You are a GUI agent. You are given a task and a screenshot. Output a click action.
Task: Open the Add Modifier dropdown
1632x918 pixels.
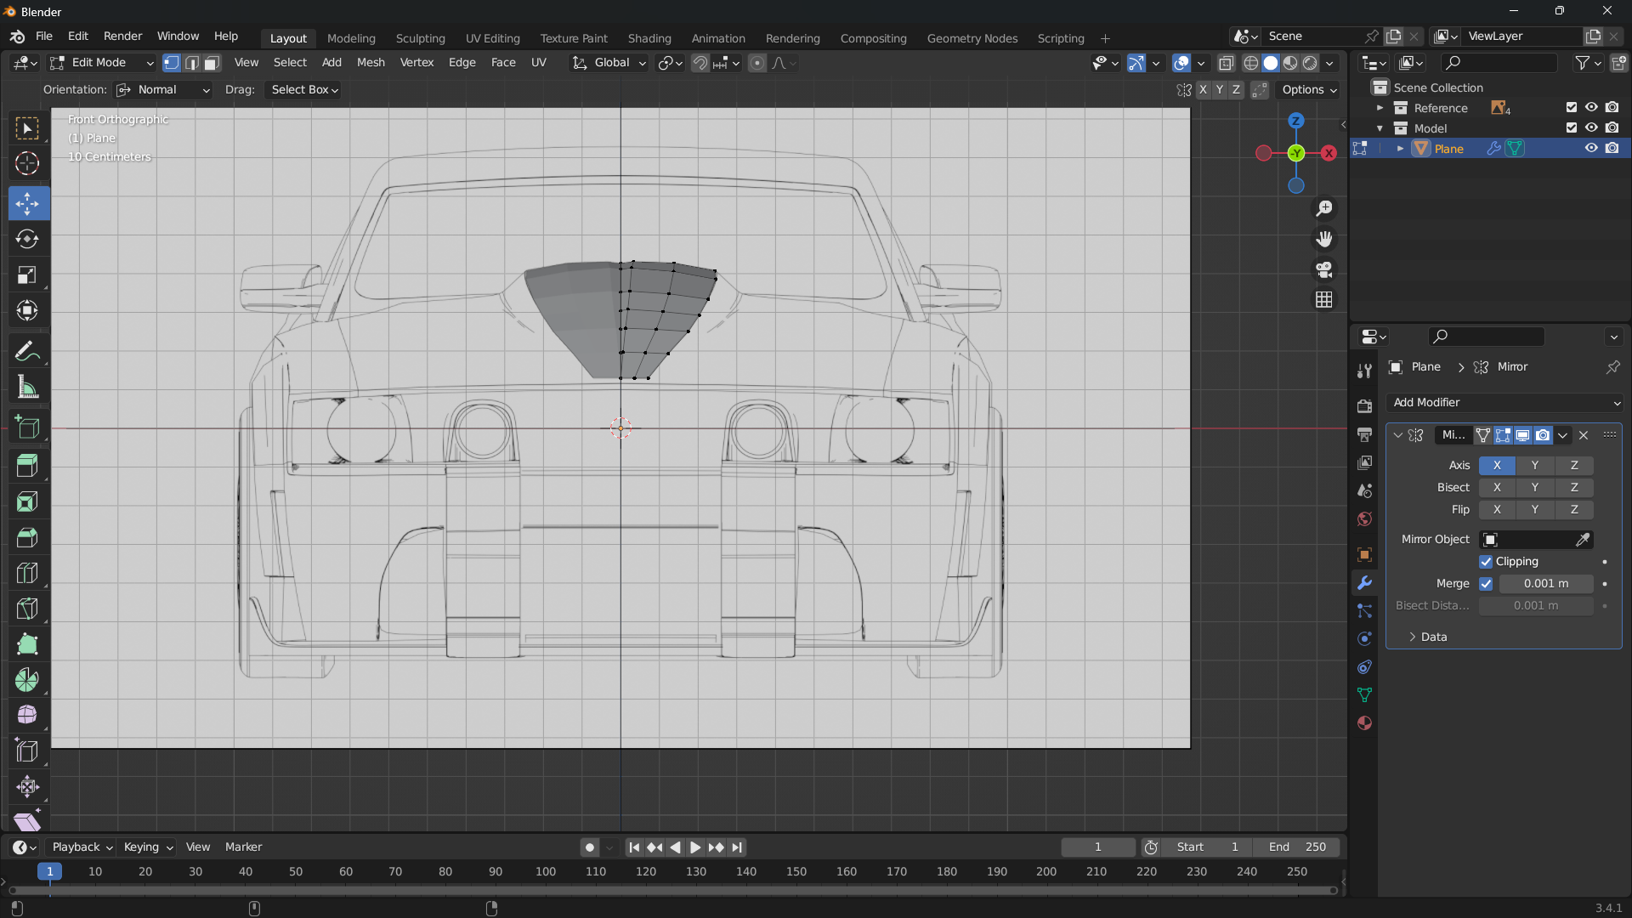coord(1504,403)
